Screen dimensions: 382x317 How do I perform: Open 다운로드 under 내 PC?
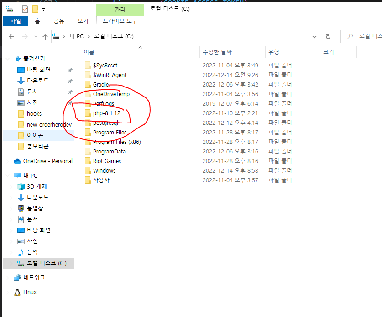pyautogui.click(x=38, y=197)
